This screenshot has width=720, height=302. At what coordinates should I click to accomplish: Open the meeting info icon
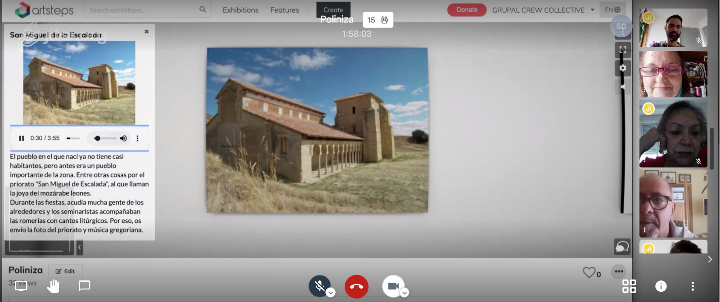click(661, 286)
